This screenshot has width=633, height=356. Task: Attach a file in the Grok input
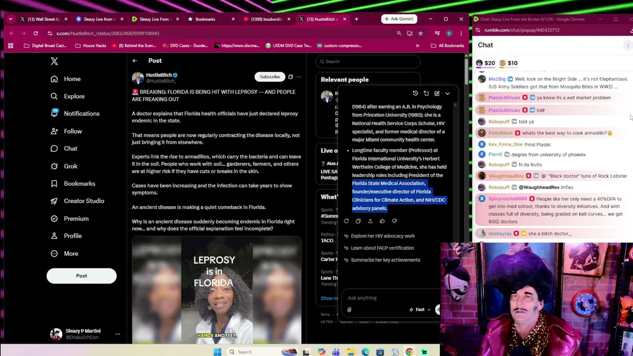[x=349, y=310]
